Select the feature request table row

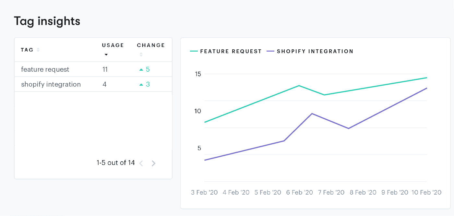point(65,69)
